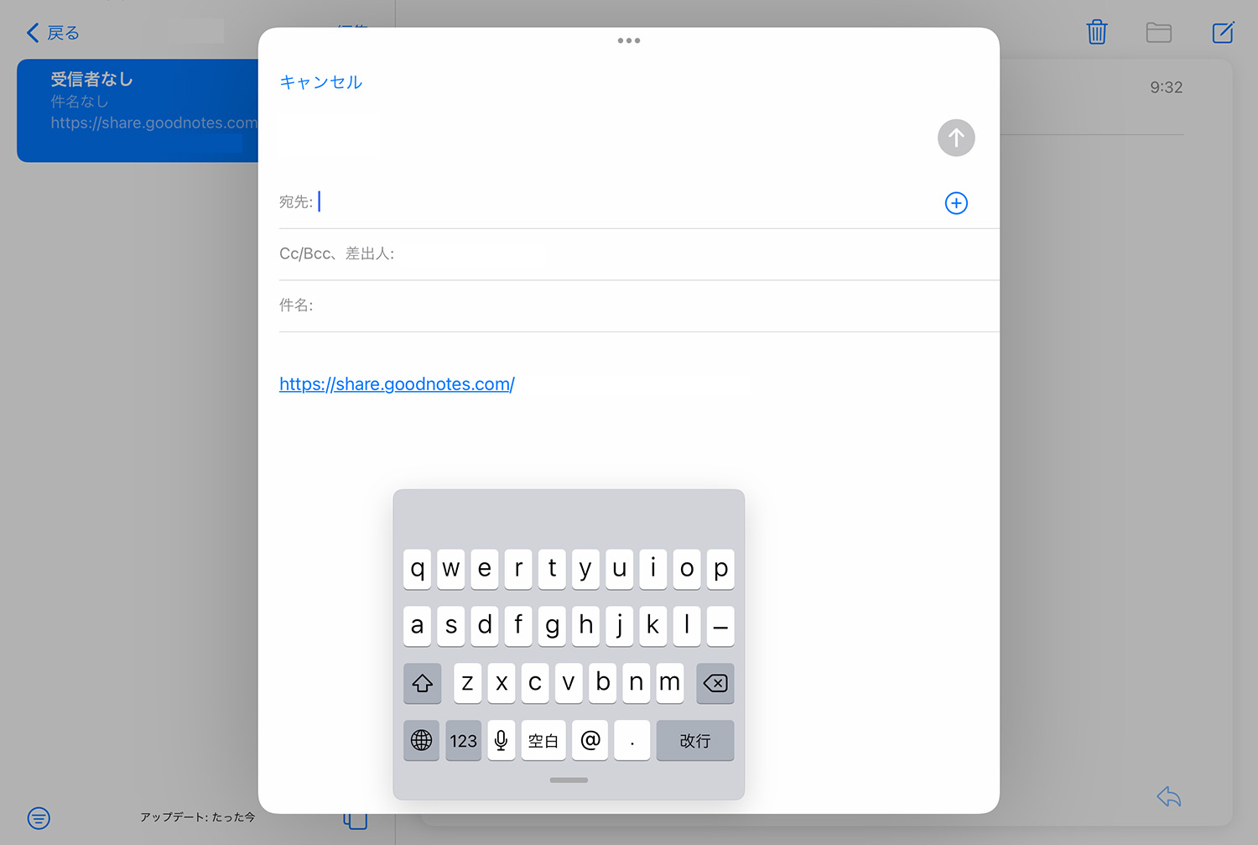Tap the 空白 space key
This screenshot has width=1258, height=845.
(543, 740)
